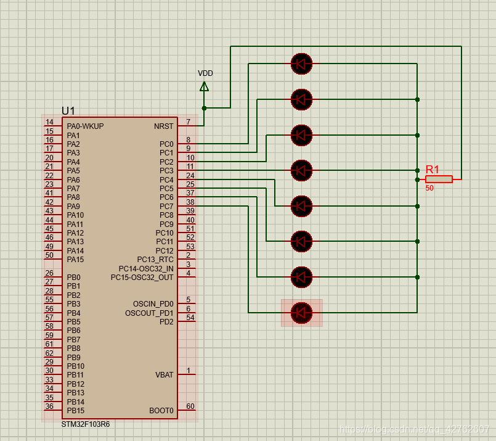Click the PA4 pin label
Screen dimensions: 496x441
tap(73, 162)
